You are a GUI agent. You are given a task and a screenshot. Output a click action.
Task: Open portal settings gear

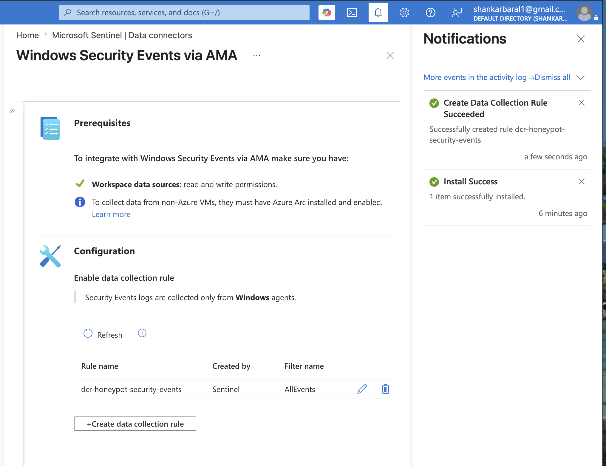(404, 13)
